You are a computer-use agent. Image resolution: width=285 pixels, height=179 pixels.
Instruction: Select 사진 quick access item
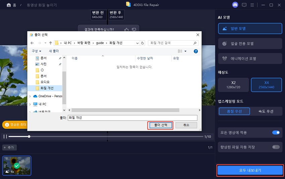(43, 64)
